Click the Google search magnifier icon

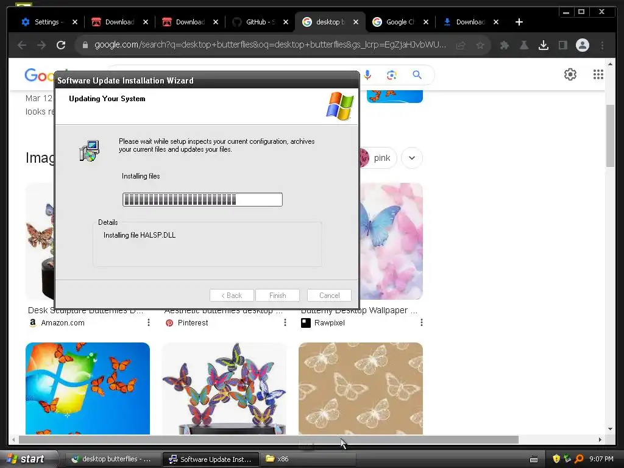[x=417, y=75]
